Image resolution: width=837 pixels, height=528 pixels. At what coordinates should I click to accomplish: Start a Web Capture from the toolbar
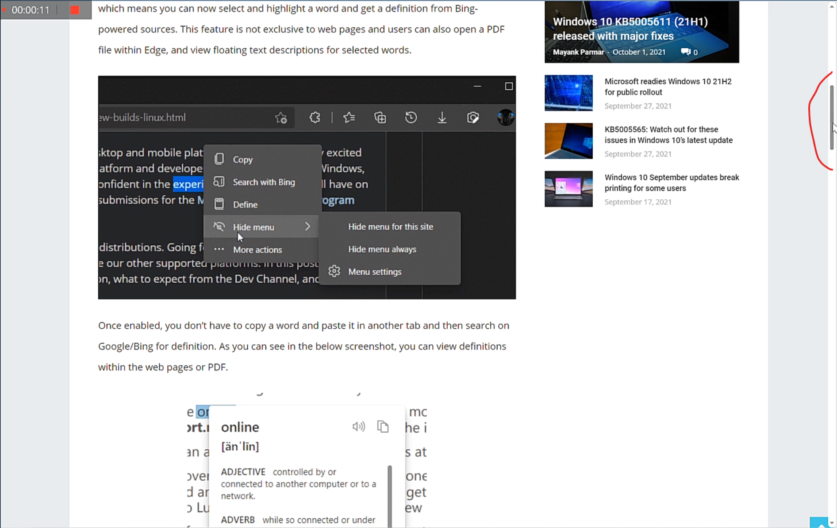pos(473,118)
